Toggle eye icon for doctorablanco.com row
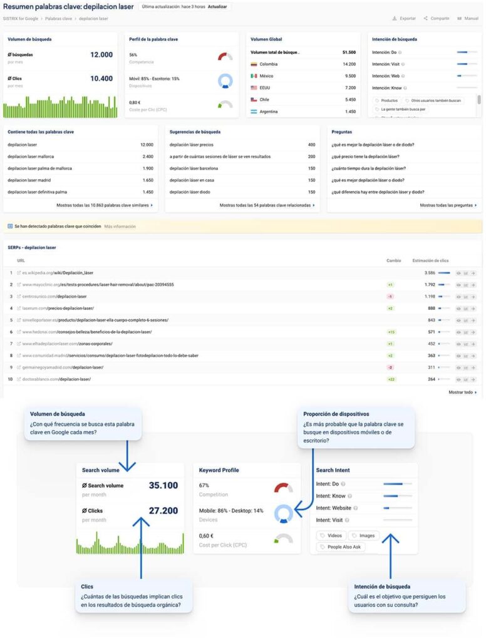Screen dimensions: 486x641 (x=458, y=380)
